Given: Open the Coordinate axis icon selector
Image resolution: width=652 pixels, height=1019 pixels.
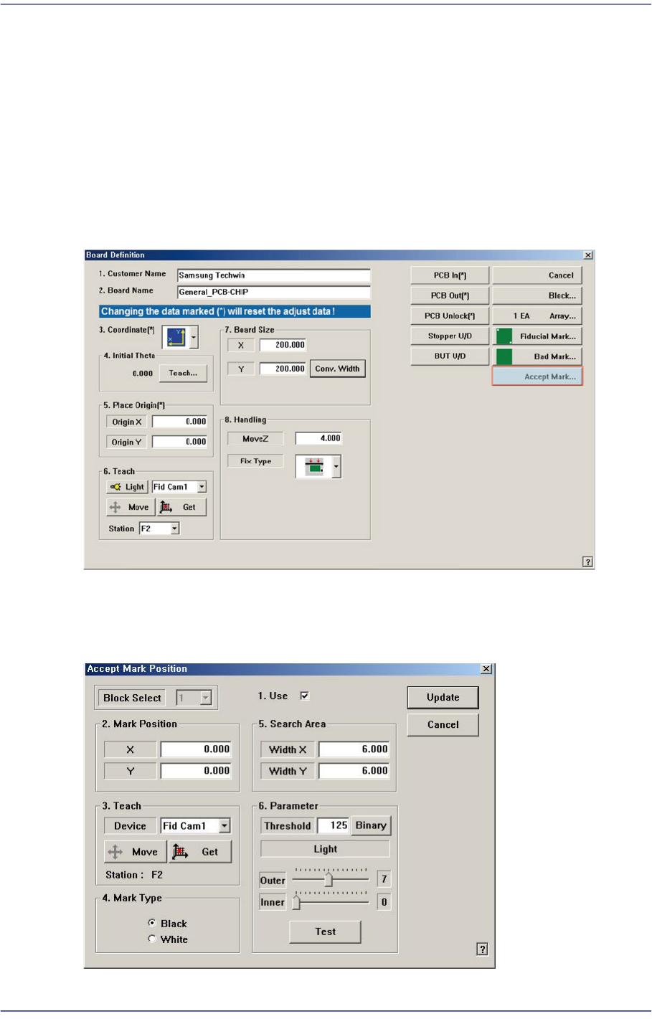Looking at the screenshot, I should coord(176,338).
